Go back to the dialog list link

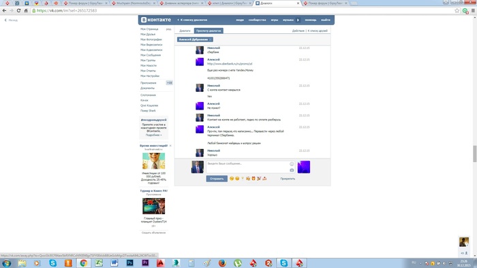192,20
